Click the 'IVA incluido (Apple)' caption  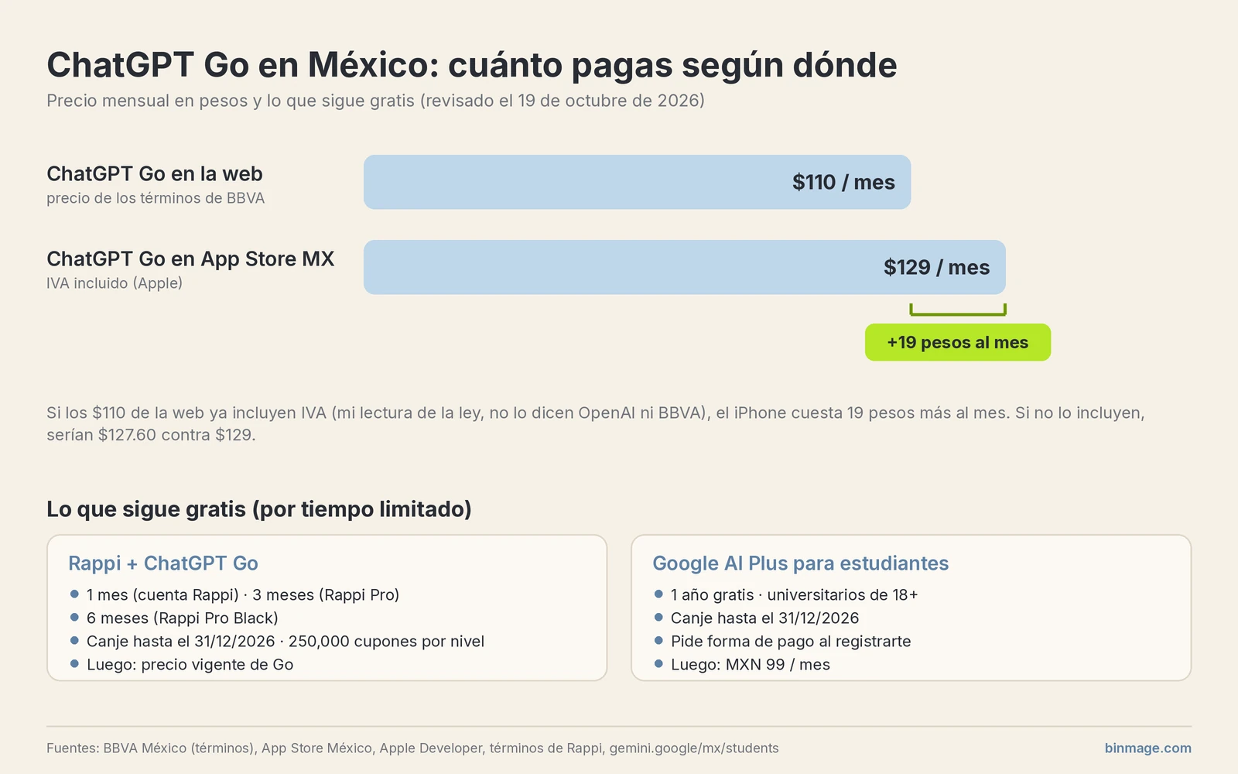[x=115, y=283]
